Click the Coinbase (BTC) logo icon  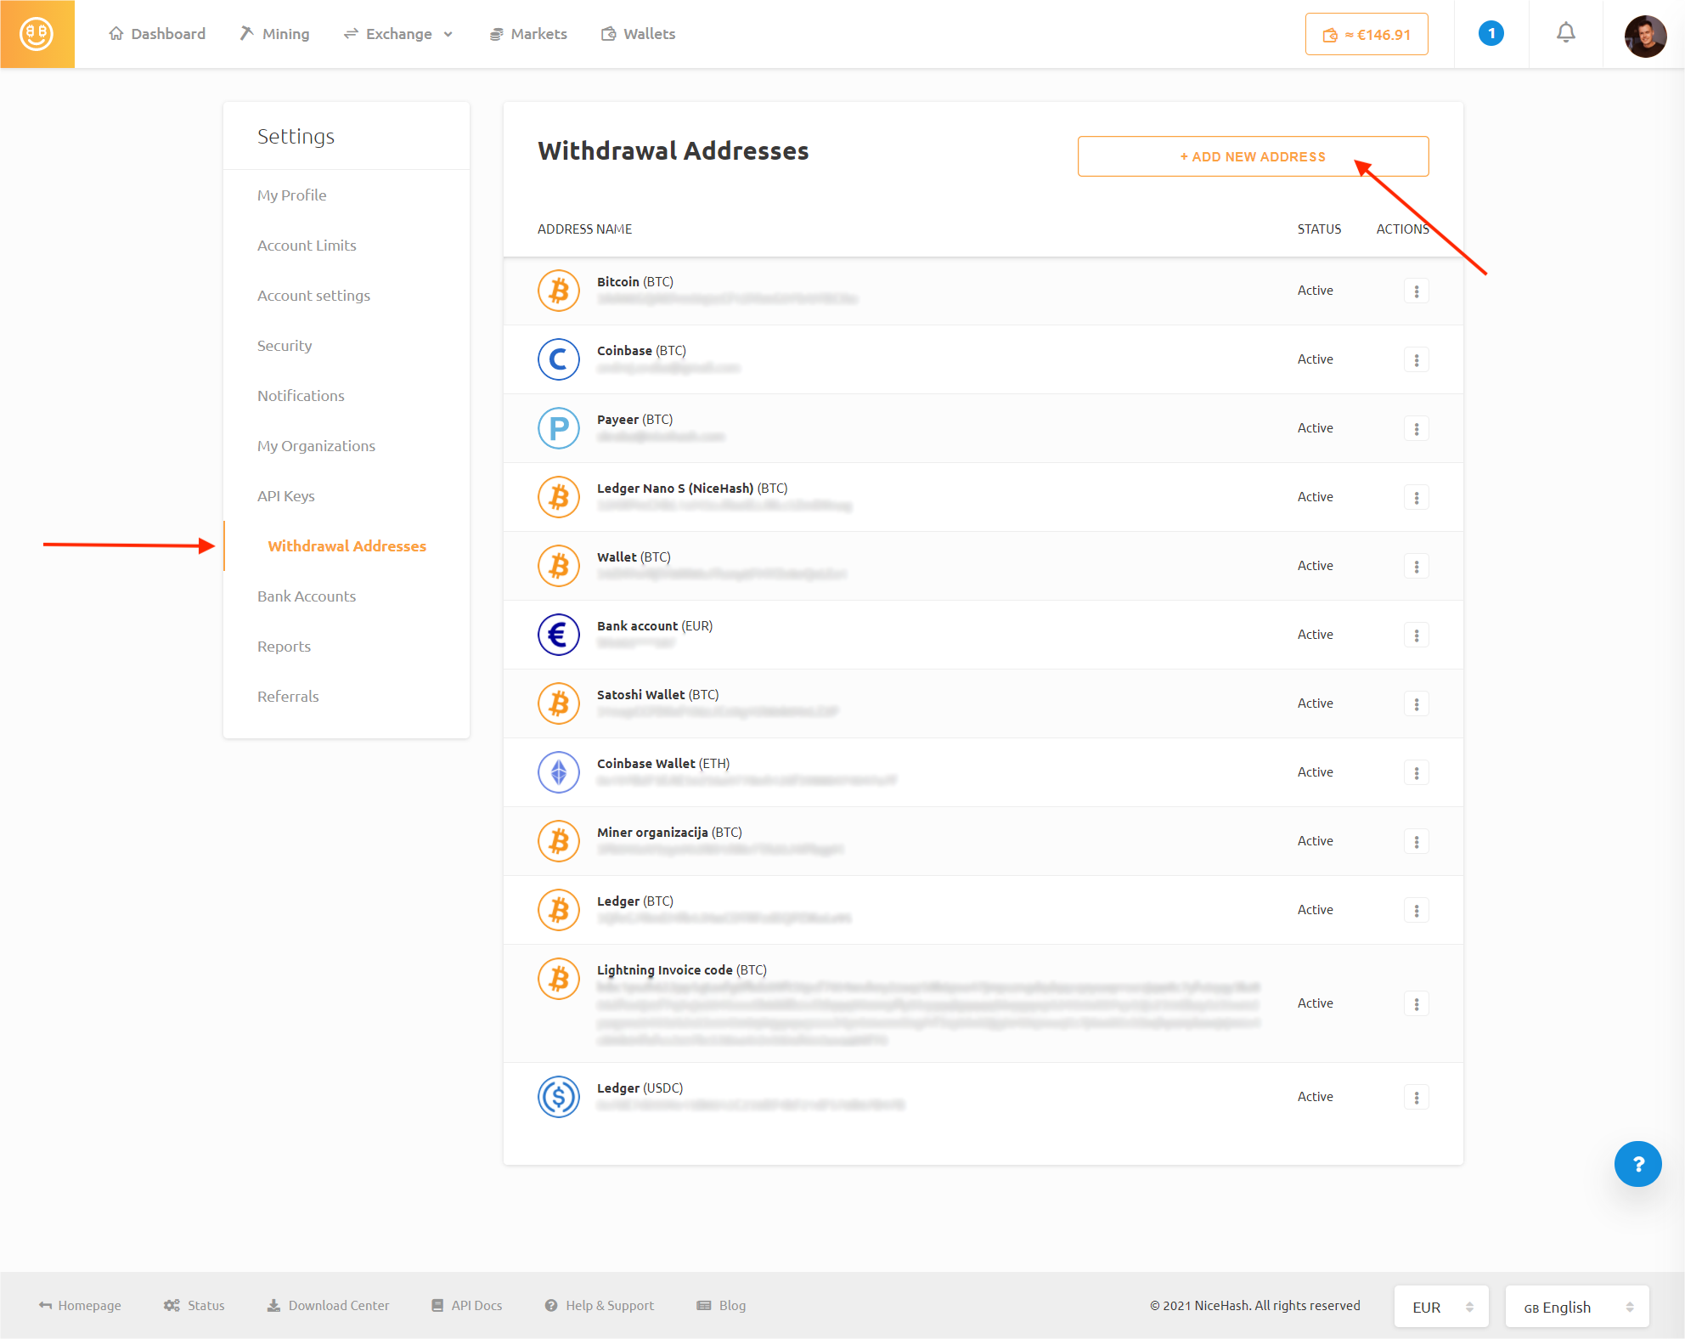click(558, 359)
